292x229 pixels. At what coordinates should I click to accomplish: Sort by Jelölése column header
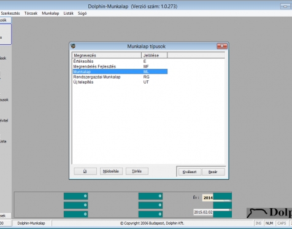(x=154, y=55)
